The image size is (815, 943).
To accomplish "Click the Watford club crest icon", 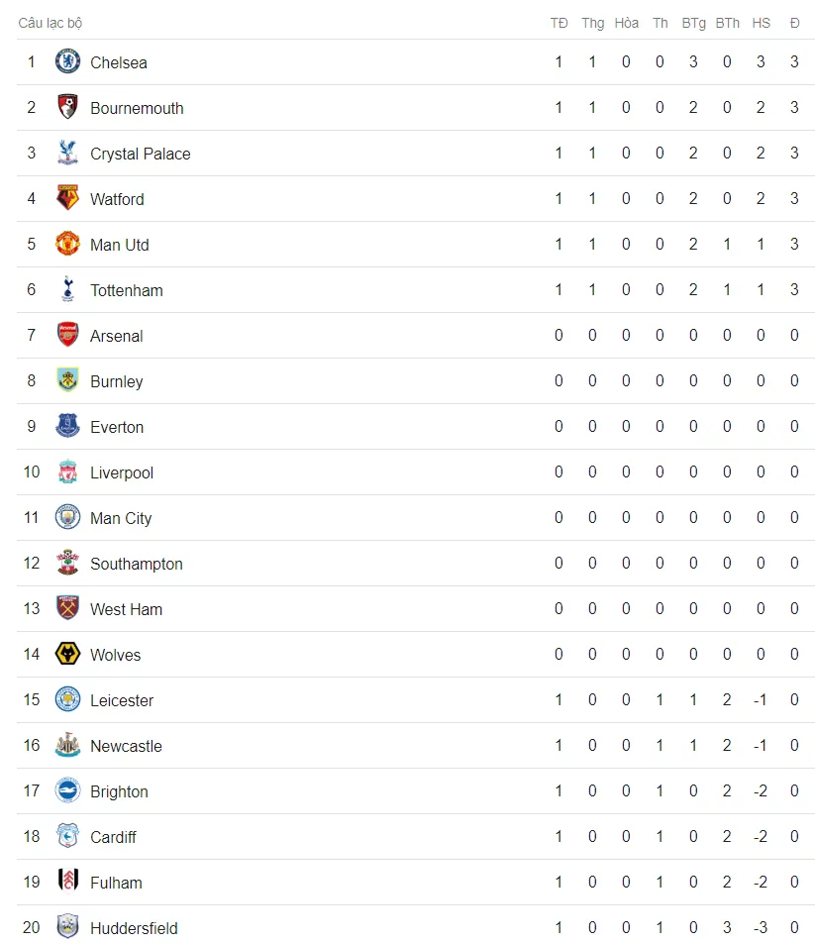I will (x=68, y=198).
